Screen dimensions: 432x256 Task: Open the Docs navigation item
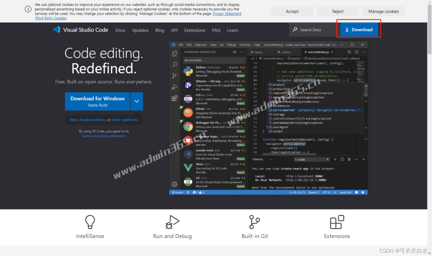[x=120, y=30]
